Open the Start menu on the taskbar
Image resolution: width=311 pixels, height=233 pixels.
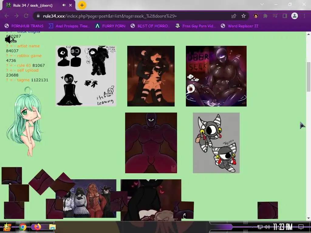7,227
